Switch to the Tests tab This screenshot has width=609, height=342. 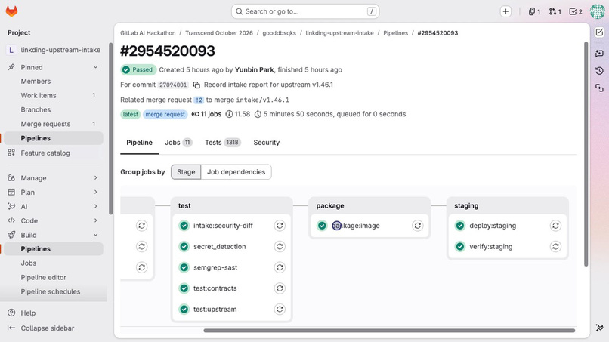[223, 143]
